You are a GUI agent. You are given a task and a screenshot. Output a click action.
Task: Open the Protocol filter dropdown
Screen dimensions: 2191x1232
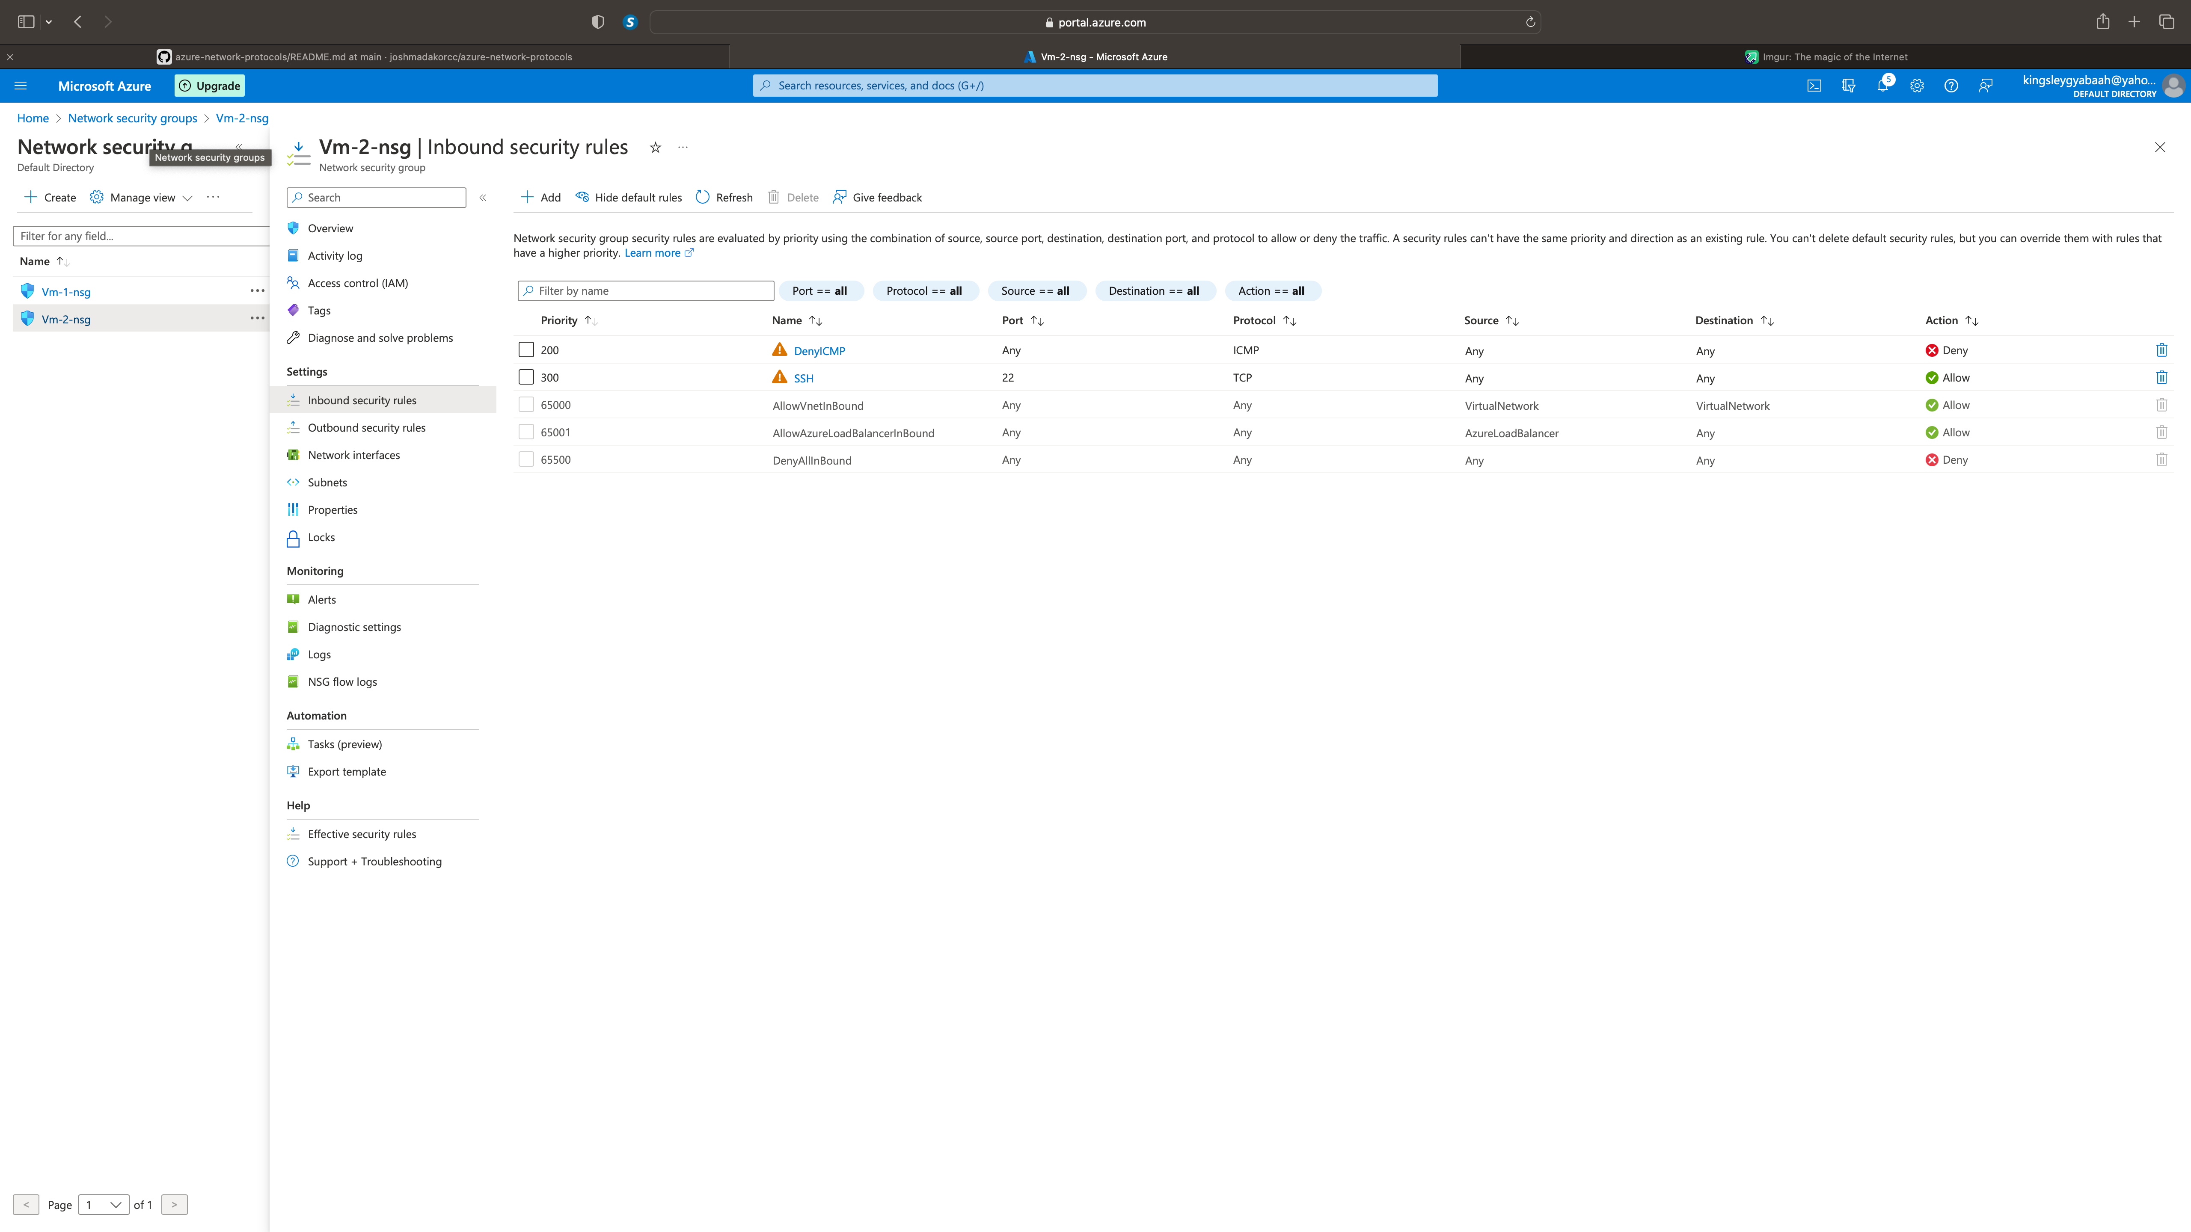click(925, 290)
